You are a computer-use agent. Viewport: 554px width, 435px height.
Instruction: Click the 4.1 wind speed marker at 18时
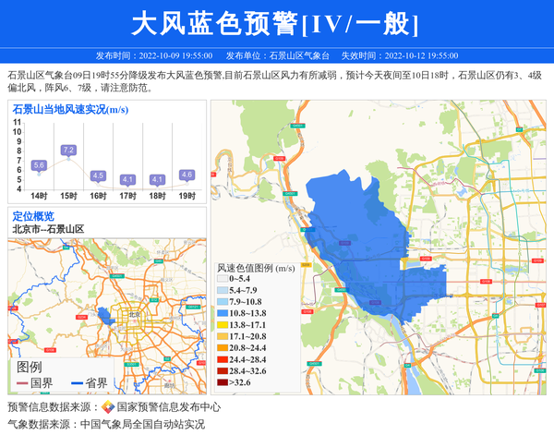157,179
